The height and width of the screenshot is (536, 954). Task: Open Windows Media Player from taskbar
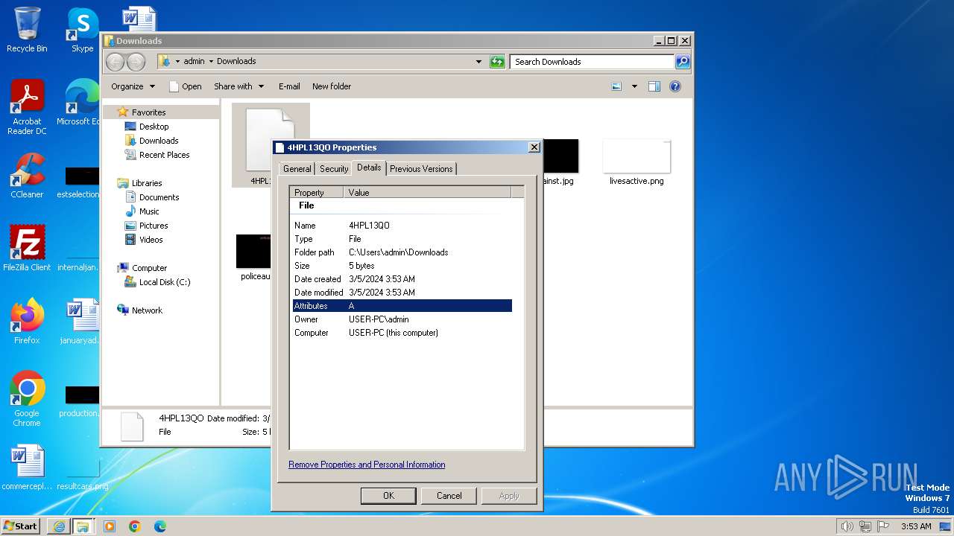point(110,526)
